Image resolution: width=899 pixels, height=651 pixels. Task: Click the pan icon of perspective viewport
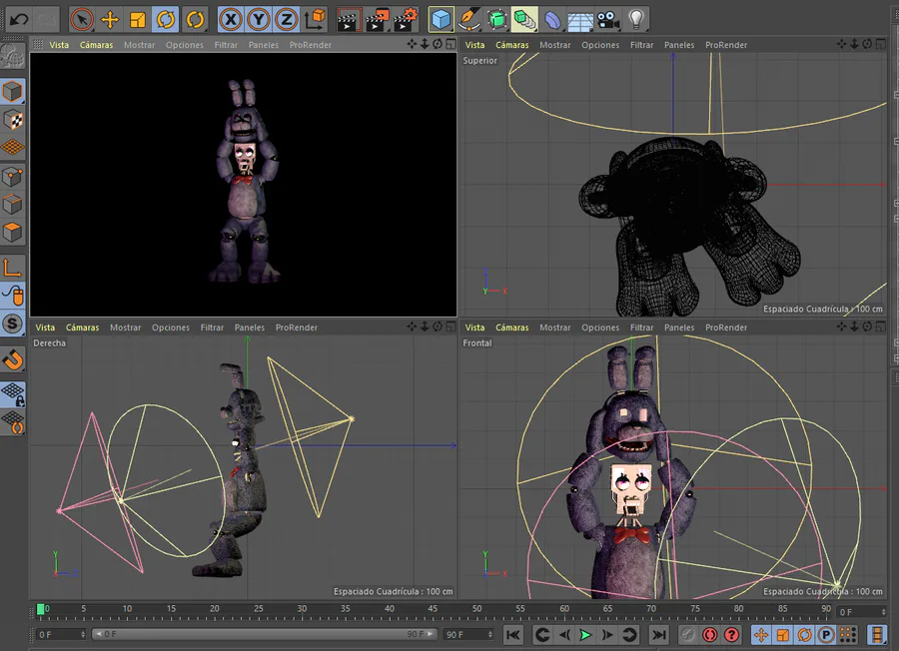pos(412,44)
